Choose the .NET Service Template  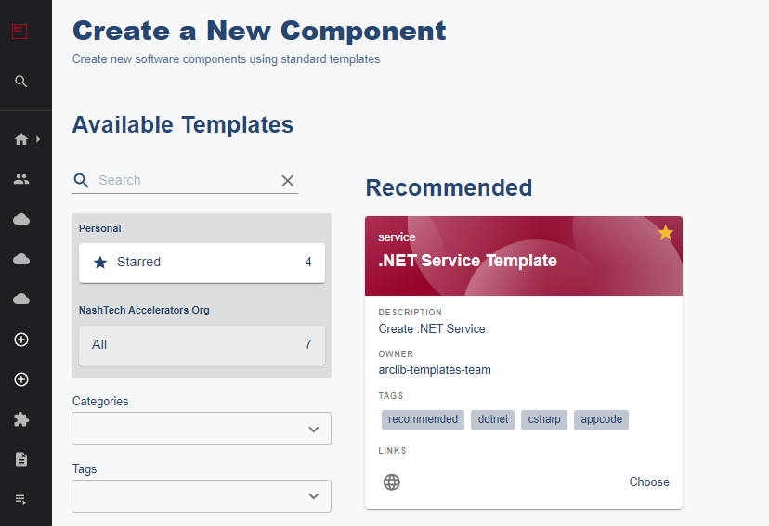click(648, 482)
